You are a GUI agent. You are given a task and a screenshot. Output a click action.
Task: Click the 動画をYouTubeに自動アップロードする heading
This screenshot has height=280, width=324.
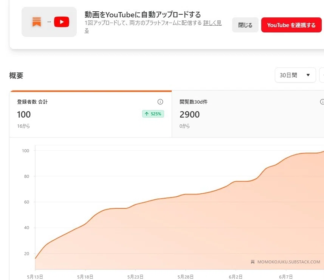pyautogui.click(x=143, y=15)
